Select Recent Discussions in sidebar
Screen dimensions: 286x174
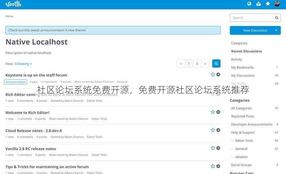click(247, 51)
